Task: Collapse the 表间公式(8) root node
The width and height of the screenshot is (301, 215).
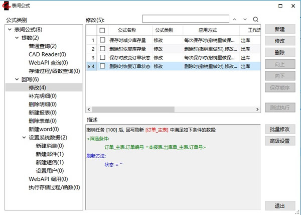Action: pos(10,30)
